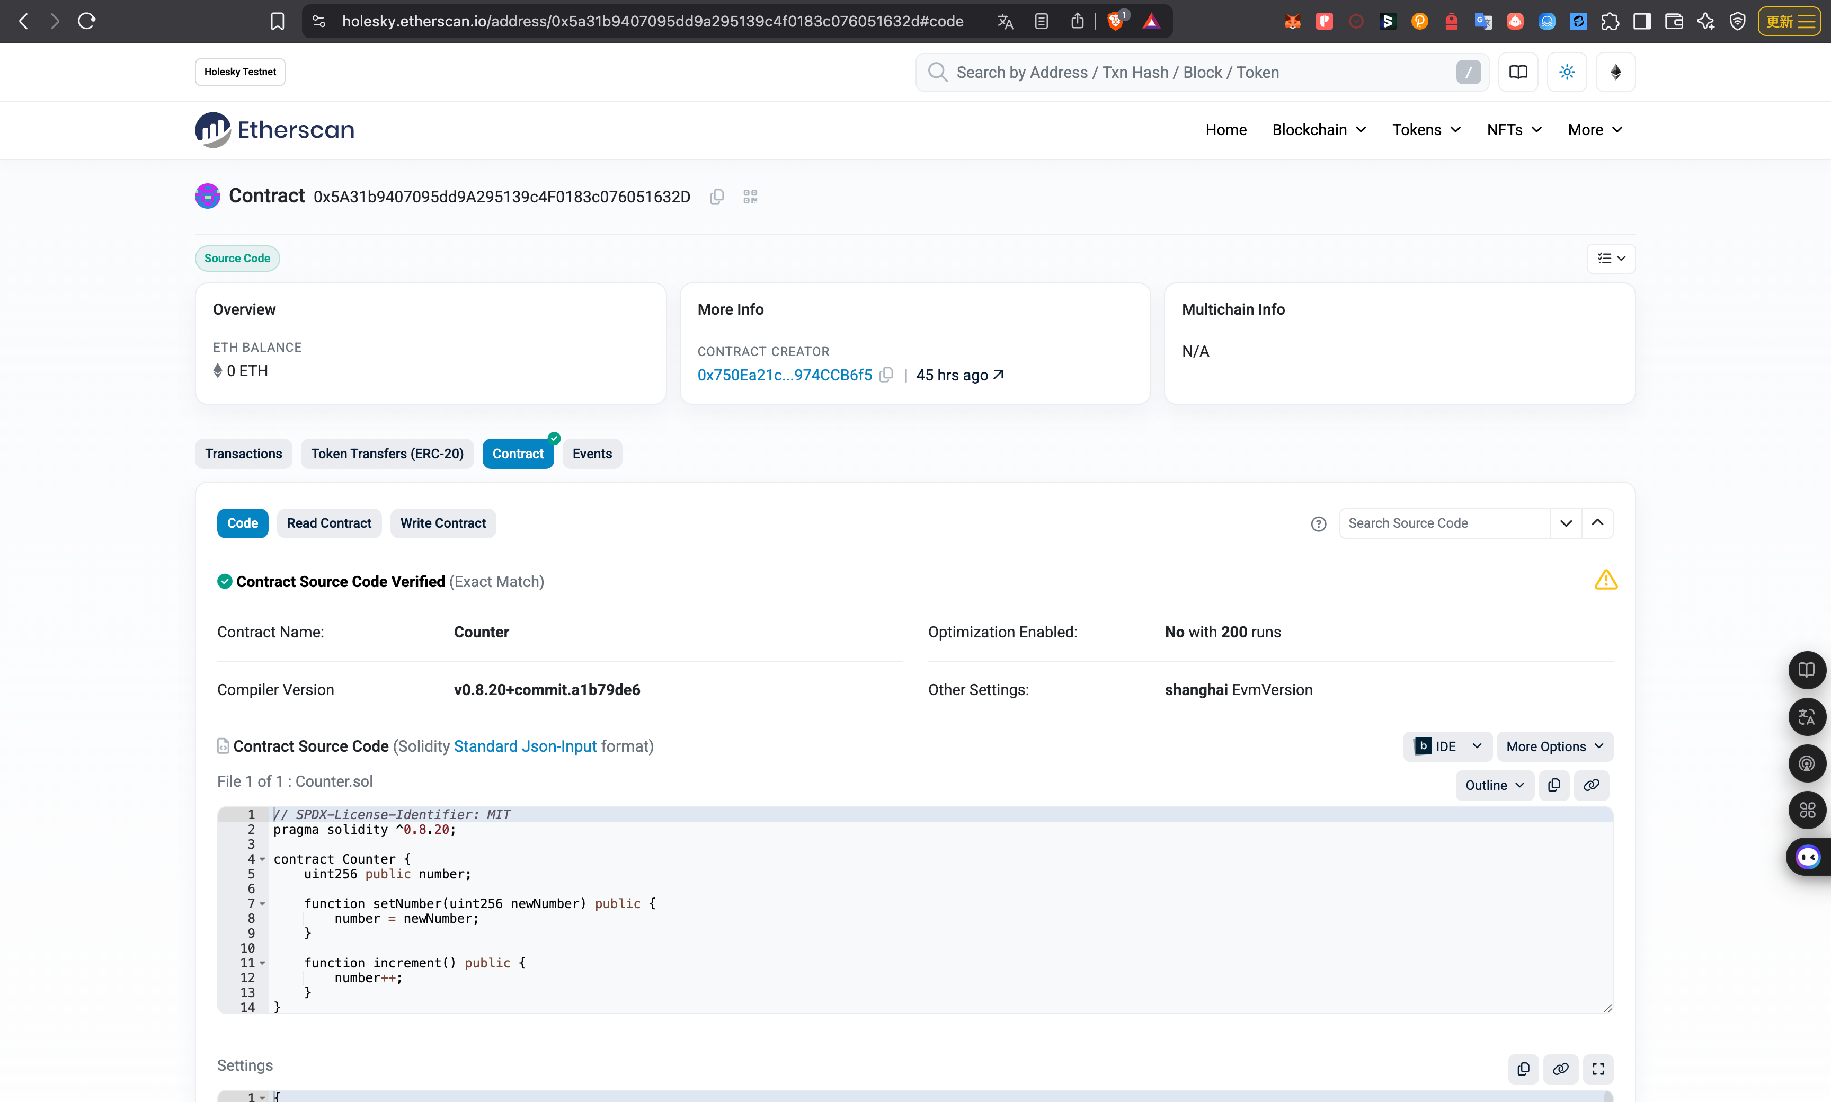Focus the Search Source Code field

1444,523
